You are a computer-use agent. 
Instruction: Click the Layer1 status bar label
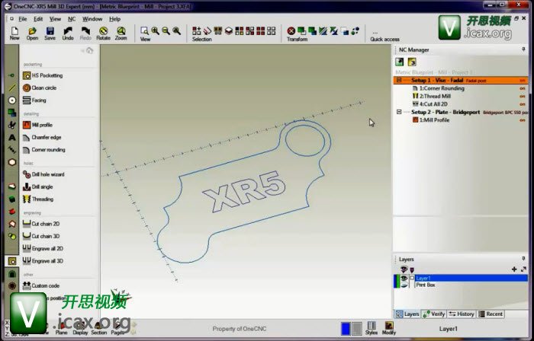pos(449,329)
